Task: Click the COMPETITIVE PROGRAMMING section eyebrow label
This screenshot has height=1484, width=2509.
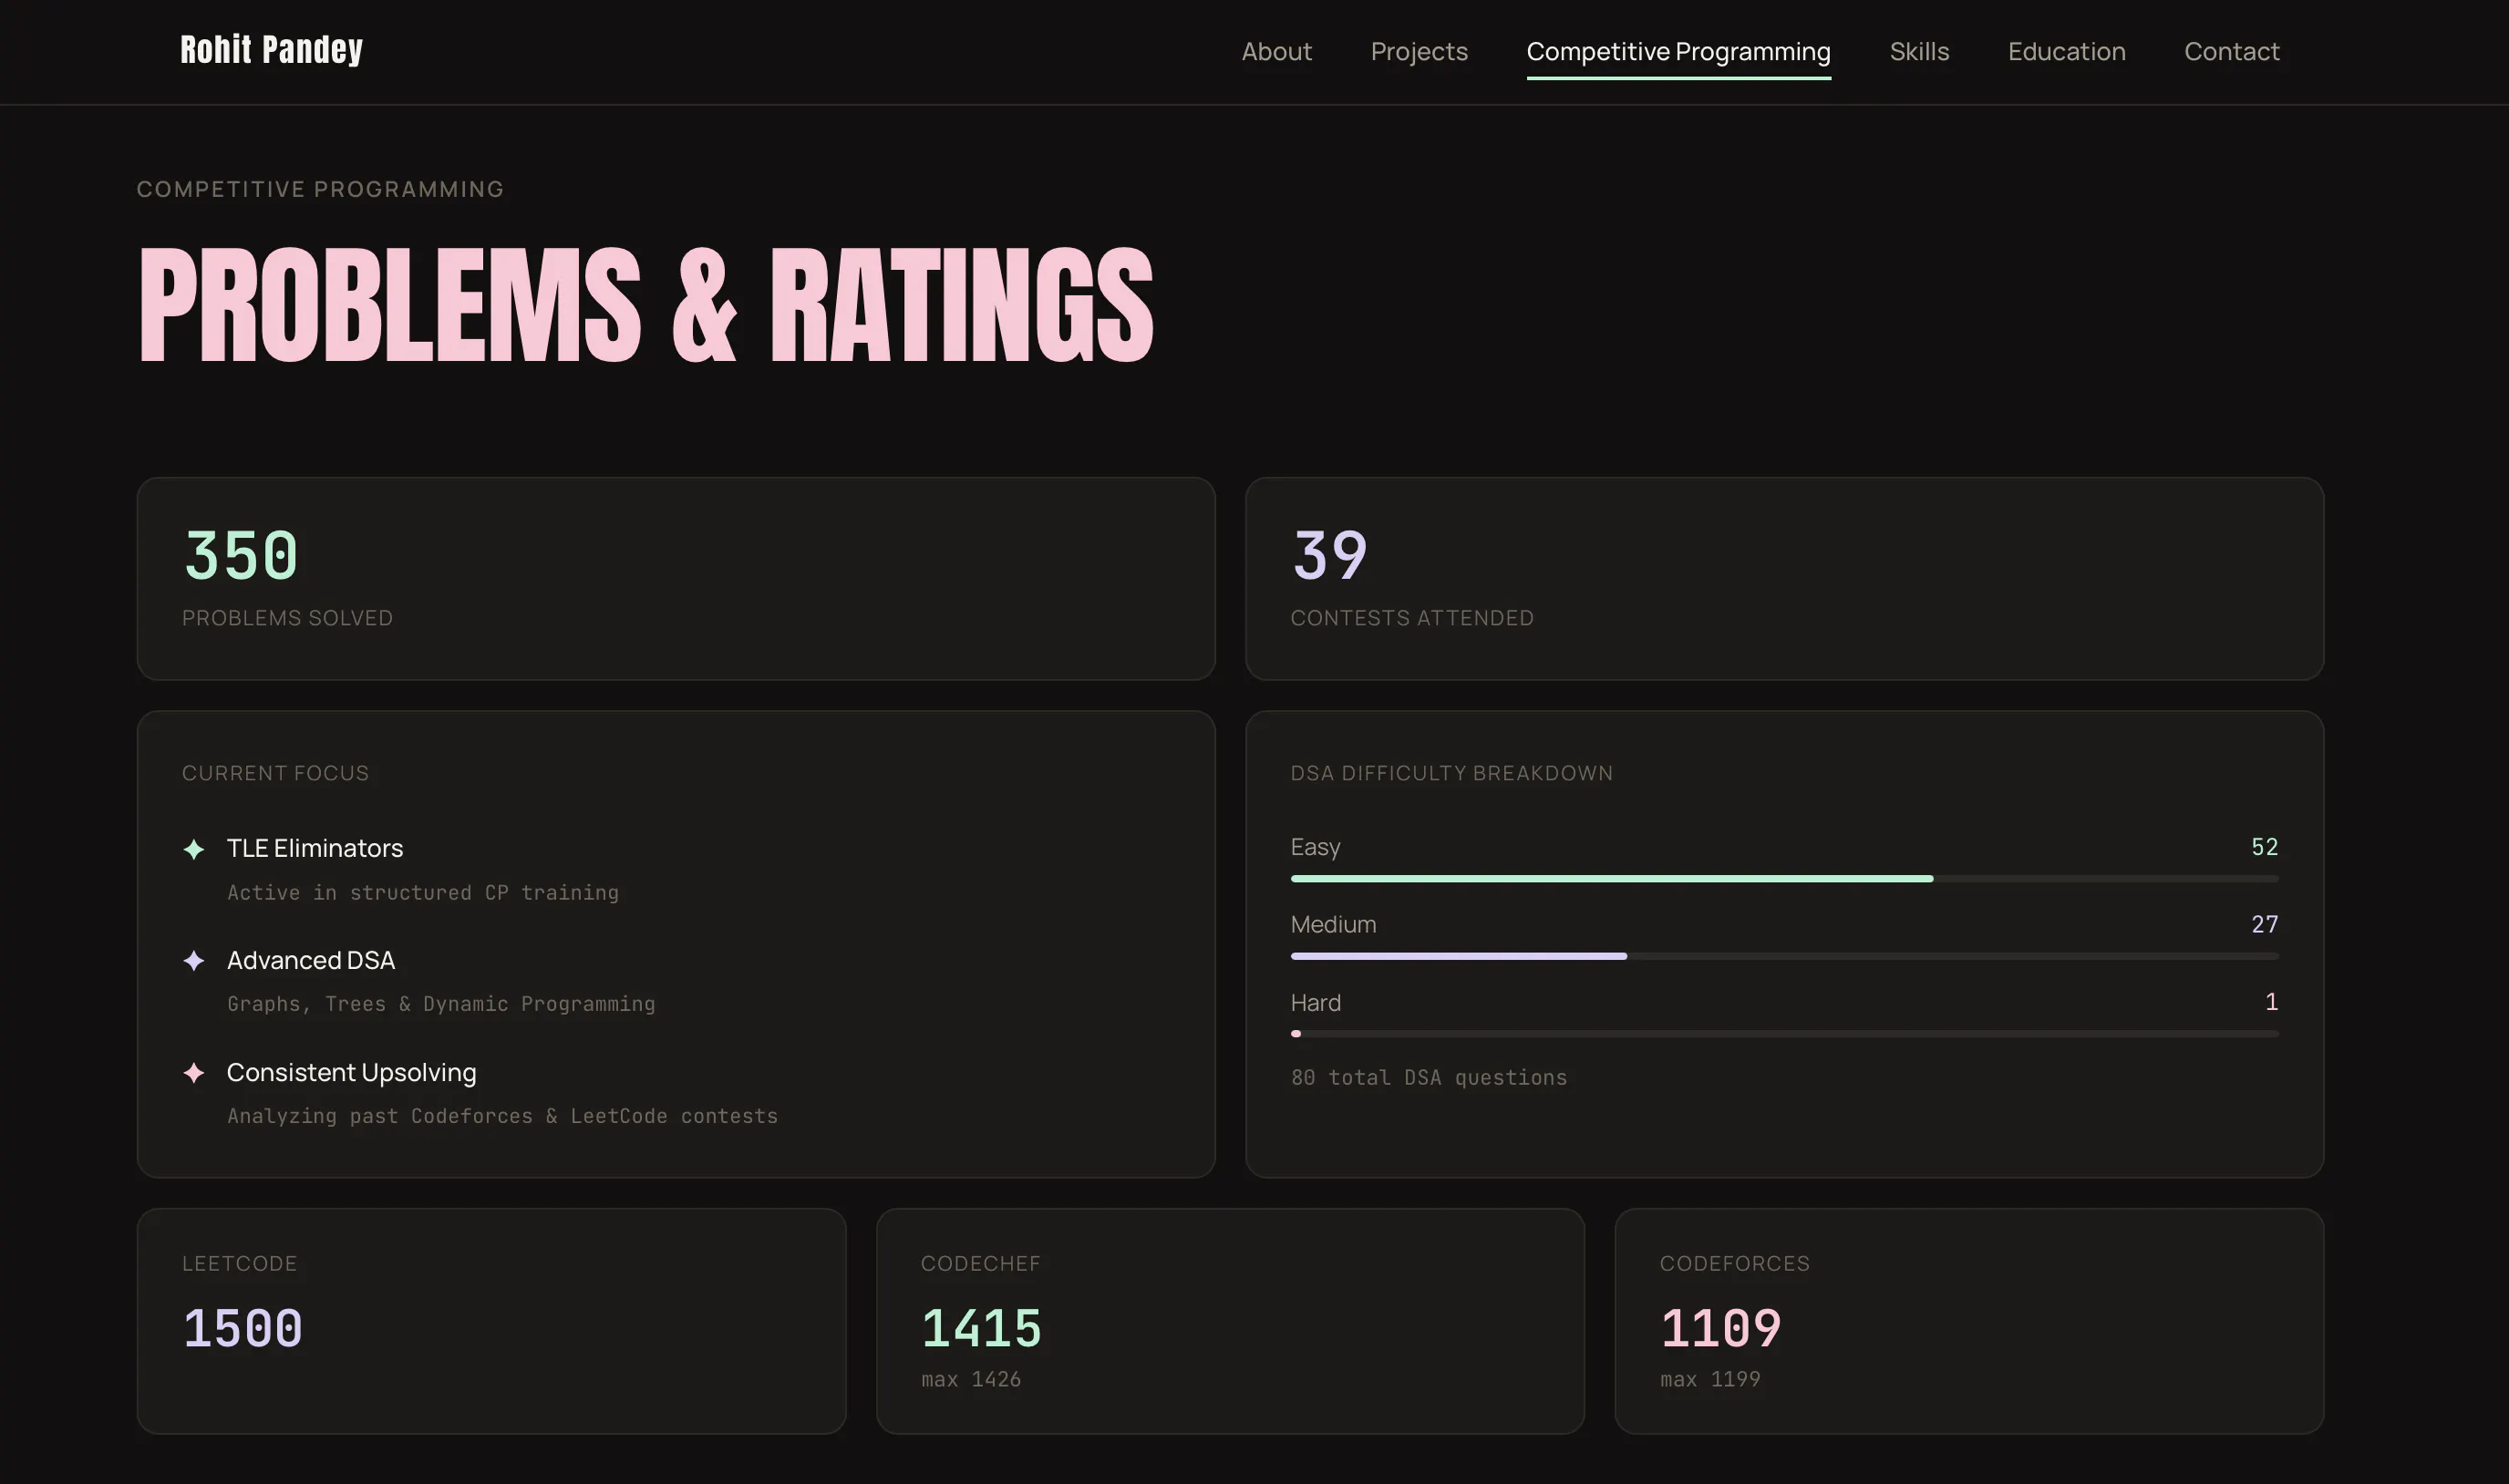Action: [x=320, y=189]
